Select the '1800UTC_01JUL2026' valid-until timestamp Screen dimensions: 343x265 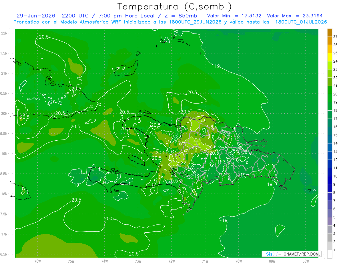tap(301, 22)
